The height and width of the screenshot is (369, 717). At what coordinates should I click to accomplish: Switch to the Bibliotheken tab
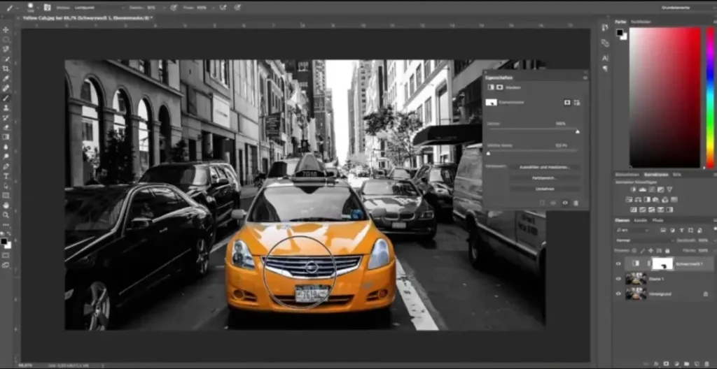tap(628, 175)
